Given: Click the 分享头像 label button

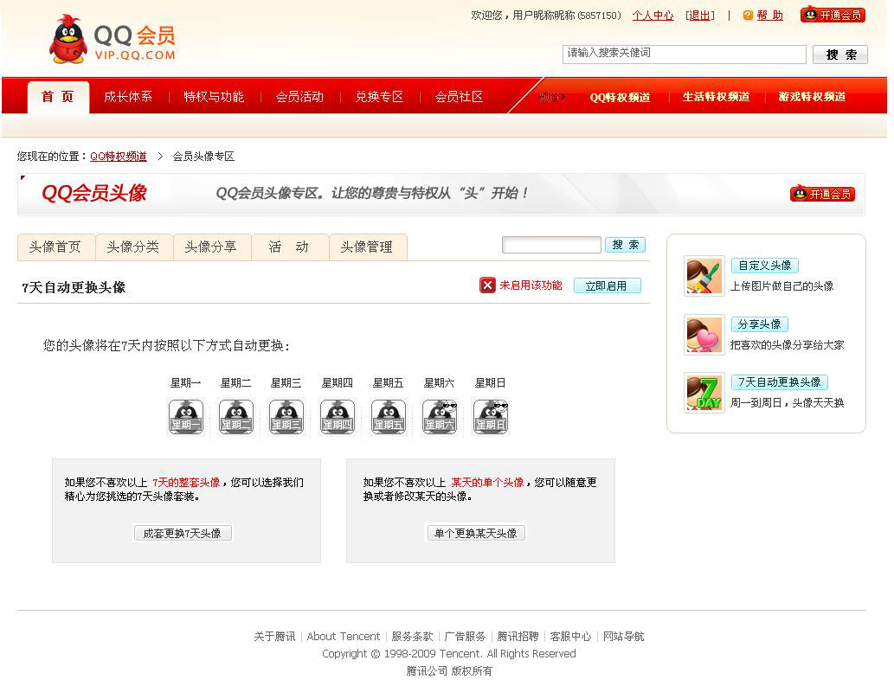Looking at the screenshot, I should click(760, 324).
